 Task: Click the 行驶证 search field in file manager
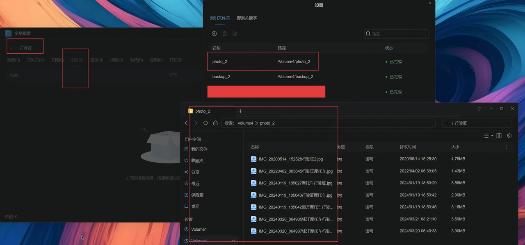click(x=477, y=123)
